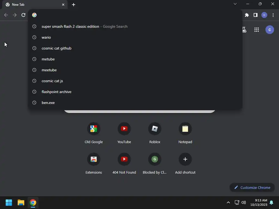Select the New Tab tab
Image resolution: width=279 pixels, height=209 pixels.
(35, 5)
